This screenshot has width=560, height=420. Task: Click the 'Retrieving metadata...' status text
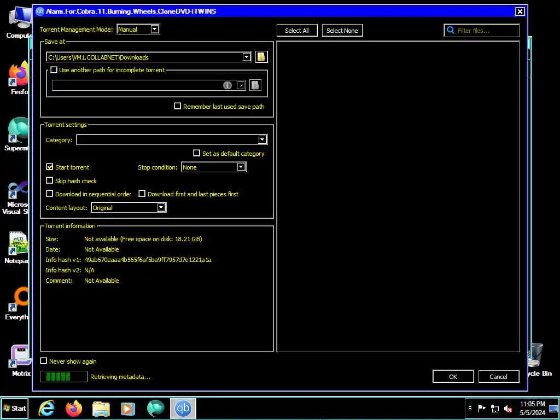[120, 377]
